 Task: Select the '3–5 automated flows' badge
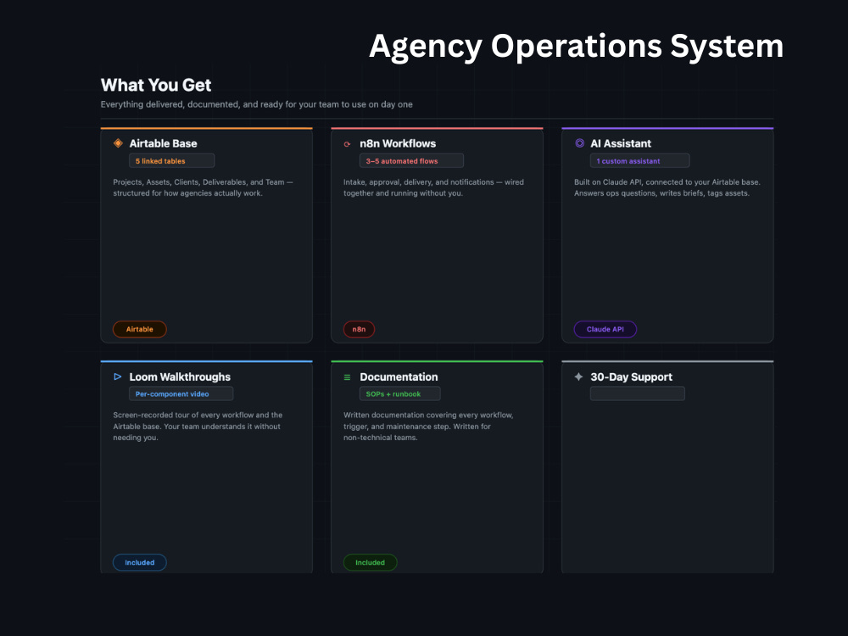pyautogui.click(x=411, y=160)
